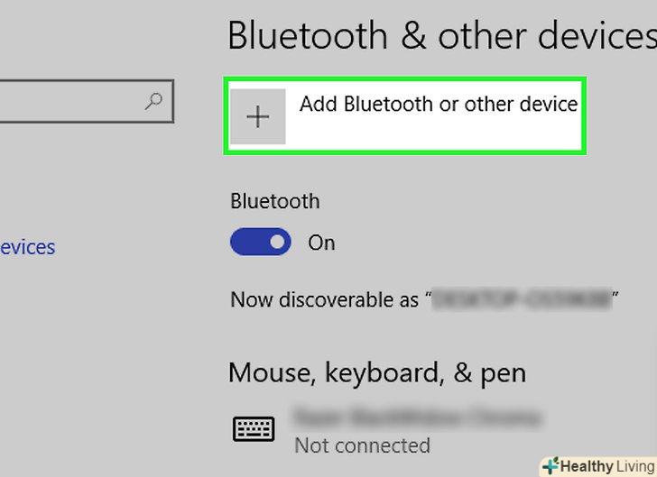Screen dimensions: 657x477
Task: Select the blurred keyboard device name
Action: [x=416, y=417]
